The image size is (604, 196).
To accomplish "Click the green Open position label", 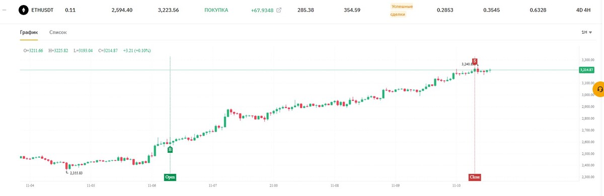I will 170,177.
